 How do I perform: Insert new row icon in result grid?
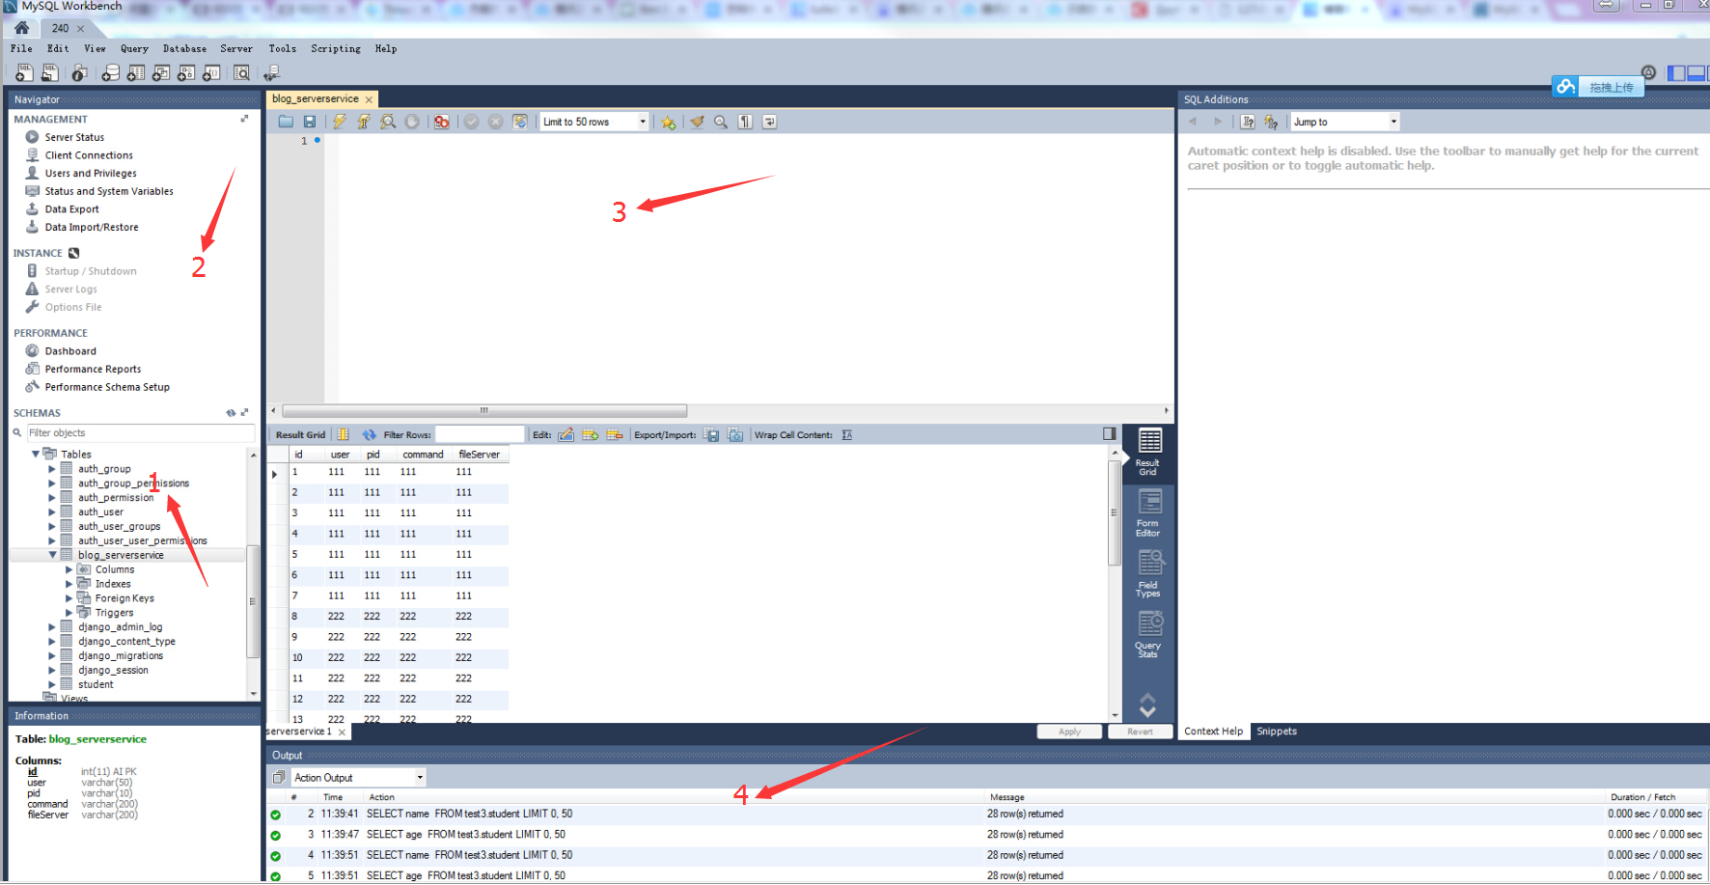click(591, 434)
